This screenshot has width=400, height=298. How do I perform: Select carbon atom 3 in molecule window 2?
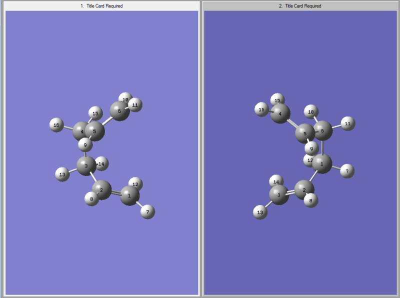(279, 195)
